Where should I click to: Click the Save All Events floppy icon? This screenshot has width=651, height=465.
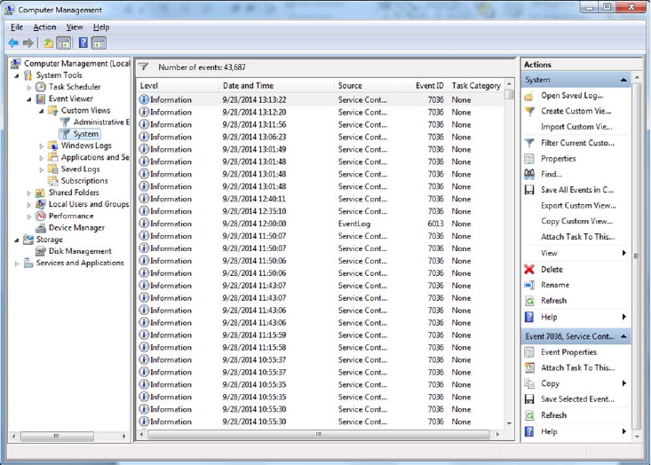click(x=529, y=190)
